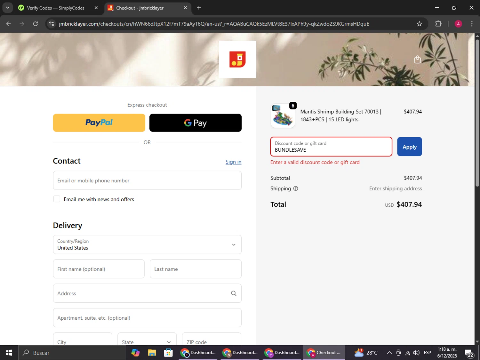Viewport: 480px width, 360px height.
Task: Open the weather widget showing 28°C
Action: tap(366, 353)
